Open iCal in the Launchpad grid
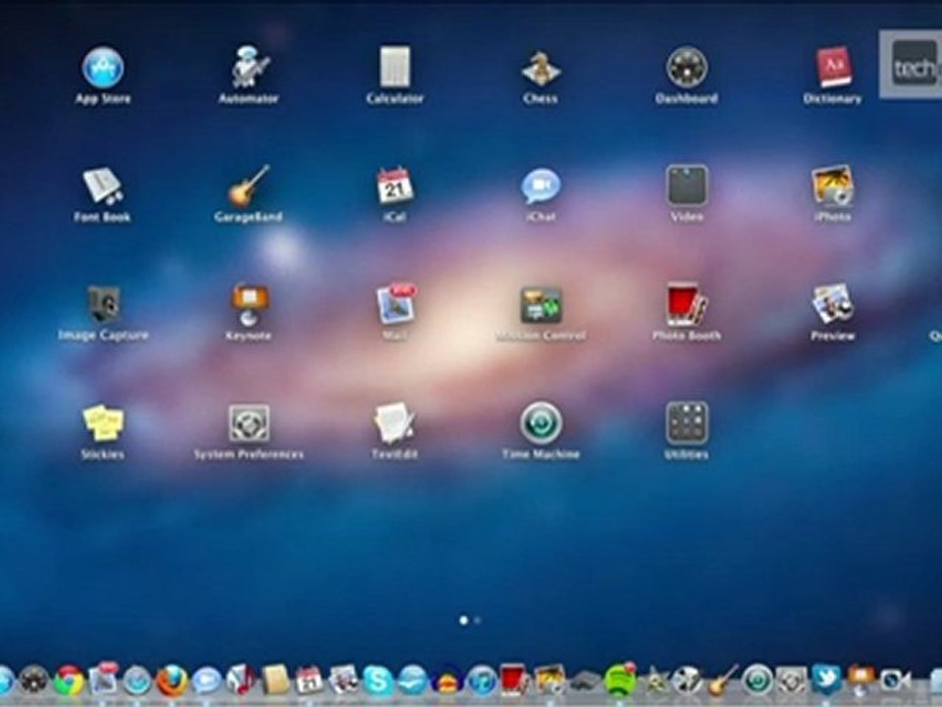 pos(394,187)
